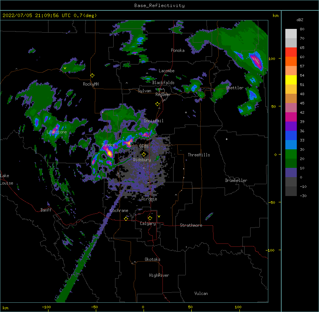
Task: Pick the bright green 20-30 dBZ swatch
Action: click(291, 154)
